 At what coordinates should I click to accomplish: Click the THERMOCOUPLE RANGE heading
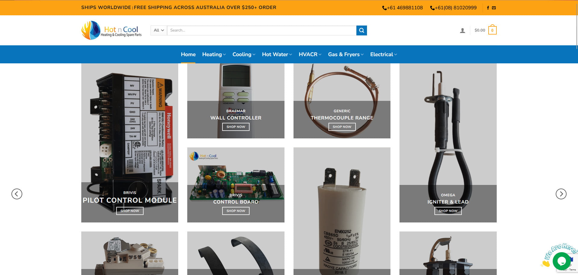tap(342, 118)
